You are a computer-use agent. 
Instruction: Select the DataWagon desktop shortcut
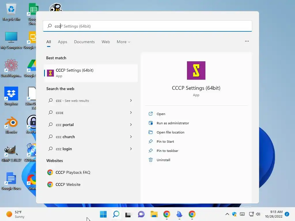[11, 68]
